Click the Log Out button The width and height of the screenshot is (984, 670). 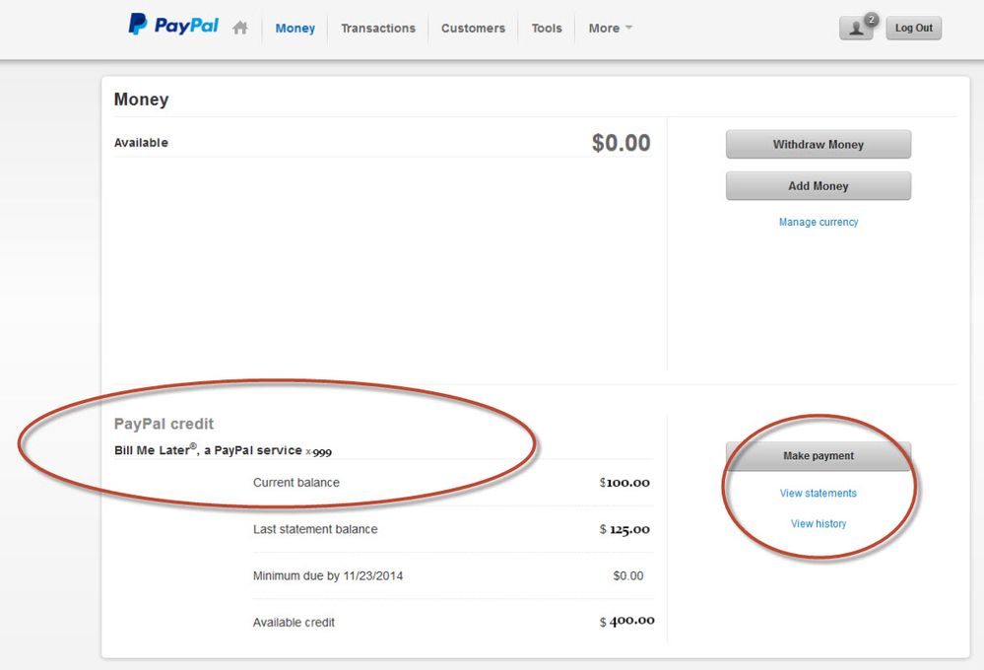914,29
